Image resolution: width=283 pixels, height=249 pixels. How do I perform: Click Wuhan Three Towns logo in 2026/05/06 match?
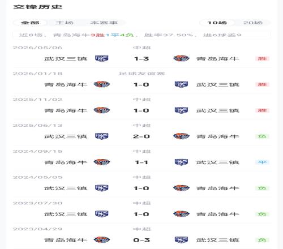pyautogui.click(x=102, y=58)
